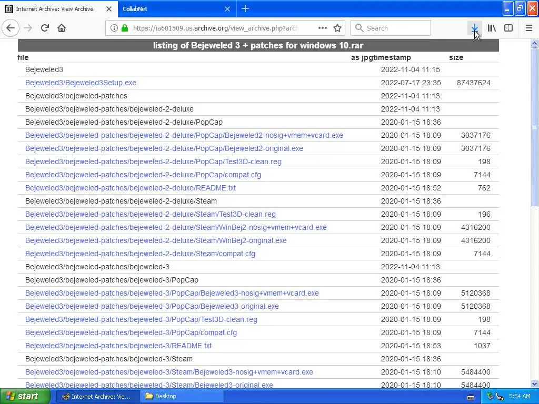Viewport: 539px width, 404px height.
Task: Open bejeweled-2-deluxe/Steam/Test3D-clean.reg link
Action: 151,215
